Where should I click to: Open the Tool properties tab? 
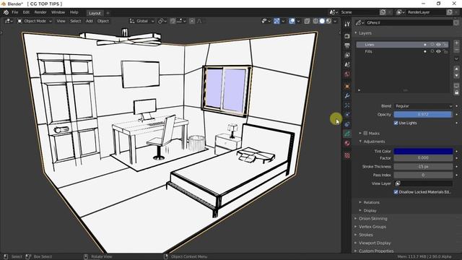click(x=347, y=24)
